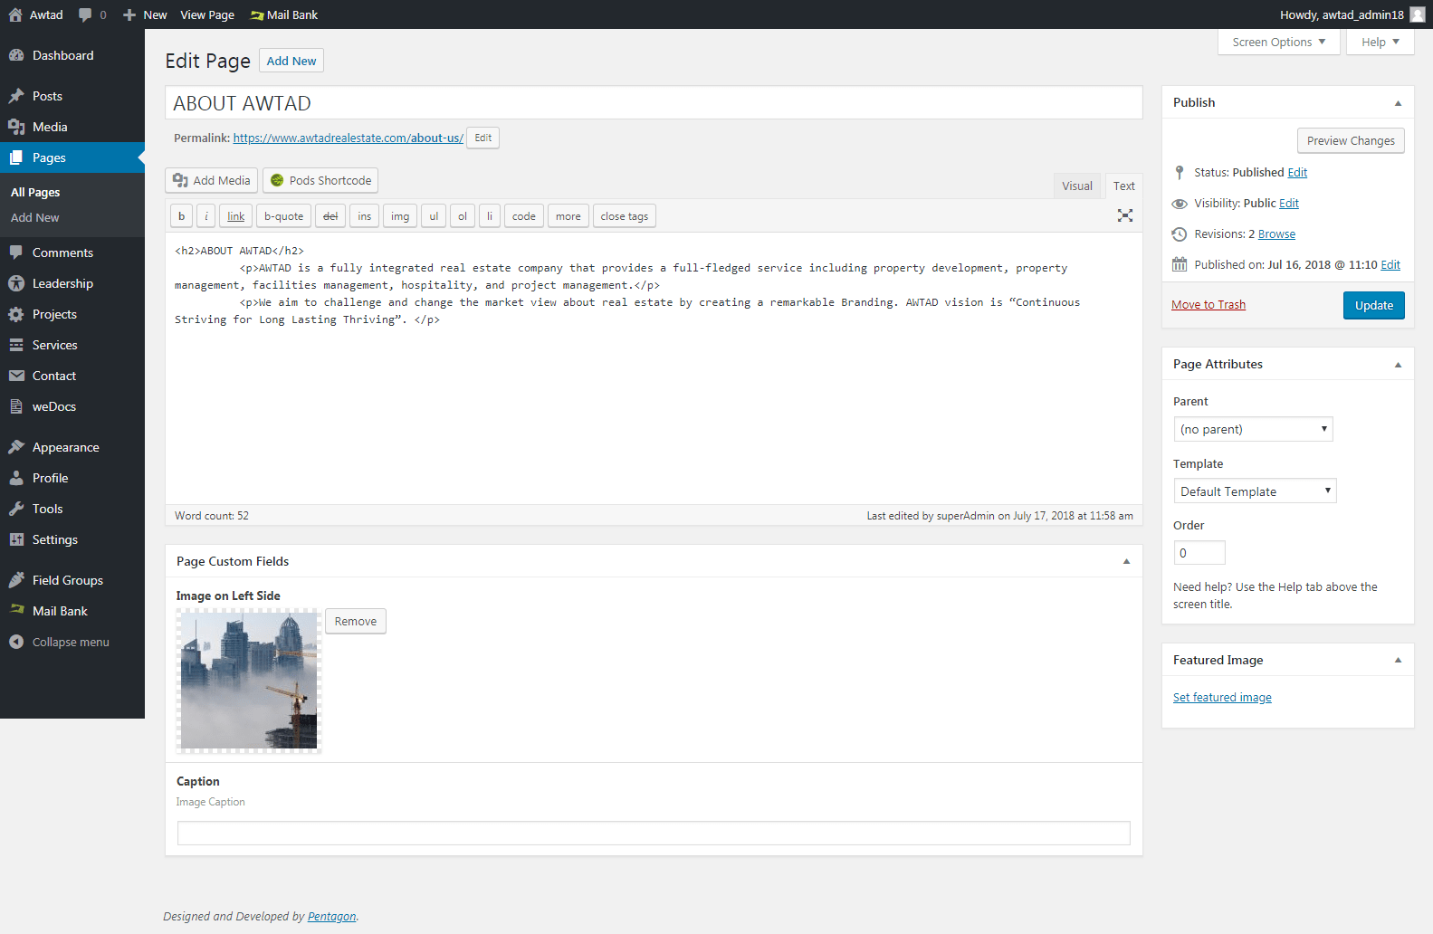The height and width of the screenshot is (934, 1433).
Task: Insert image tag with img button
Action: pos(400,216)
